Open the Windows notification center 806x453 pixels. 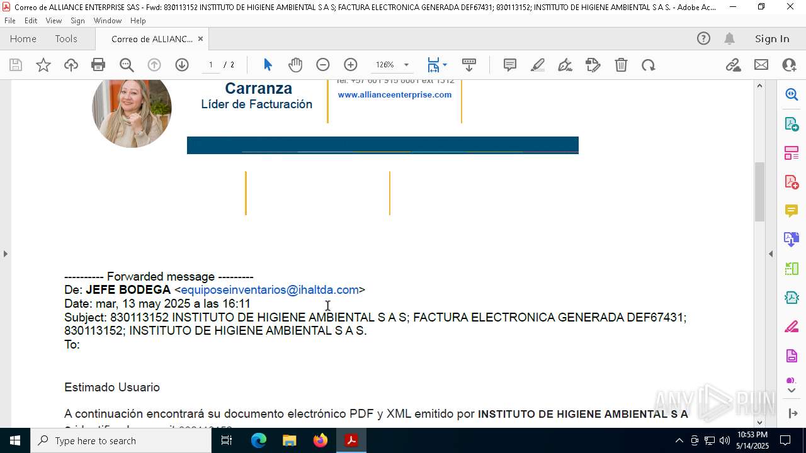[x=785, y=440]
